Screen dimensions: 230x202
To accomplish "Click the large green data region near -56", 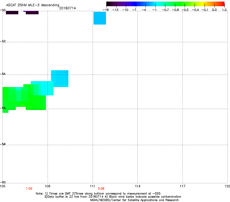I will tap(24, 98).
